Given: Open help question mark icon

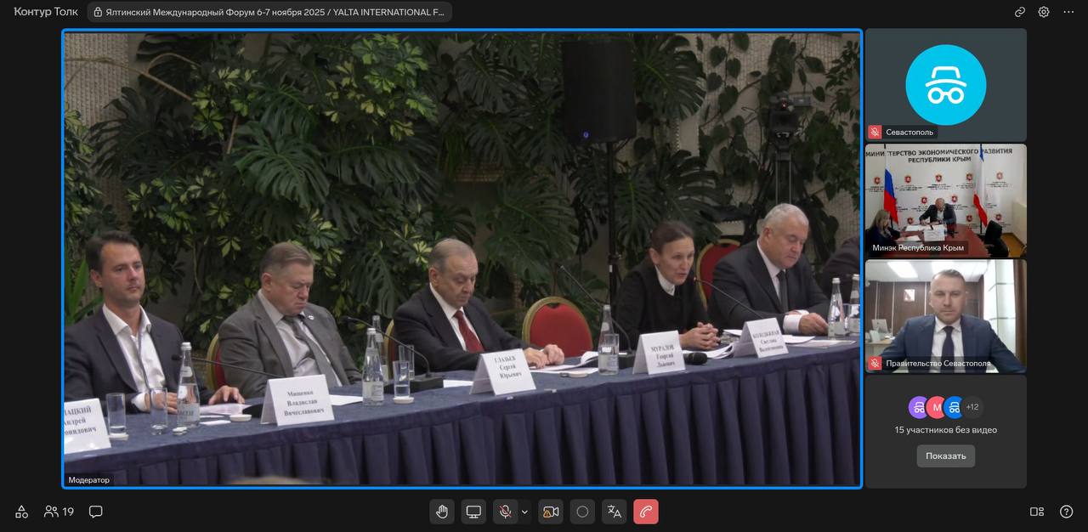Looking at the screenshot, I should click(x=1067, y=512).
